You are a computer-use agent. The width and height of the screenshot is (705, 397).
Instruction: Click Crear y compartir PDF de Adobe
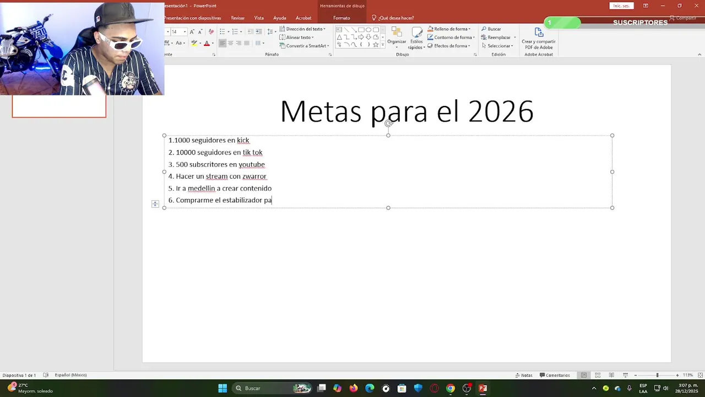click(539, 37)
